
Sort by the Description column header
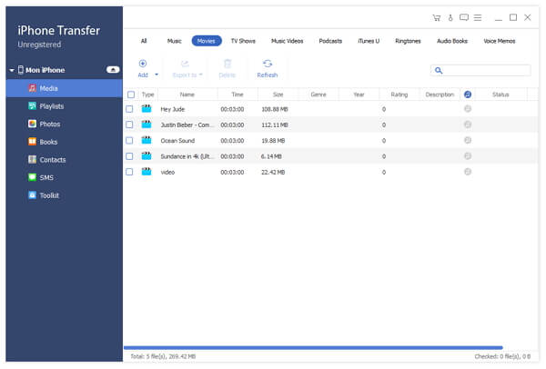tap(440, 95)
